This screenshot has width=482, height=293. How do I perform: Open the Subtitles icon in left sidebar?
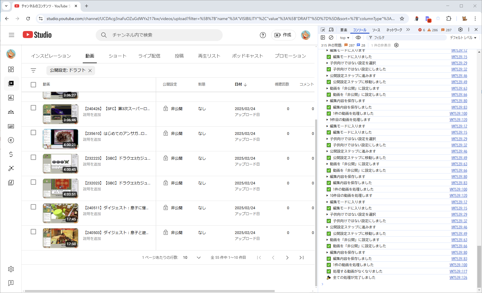[x=11, y=126]
